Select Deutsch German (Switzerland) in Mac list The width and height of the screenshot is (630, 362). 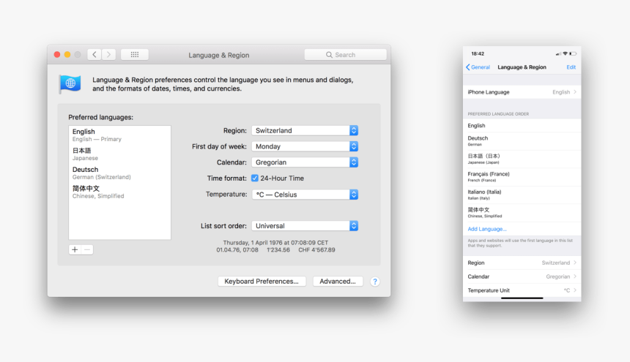pyautogui.click(x=119, y=173)
